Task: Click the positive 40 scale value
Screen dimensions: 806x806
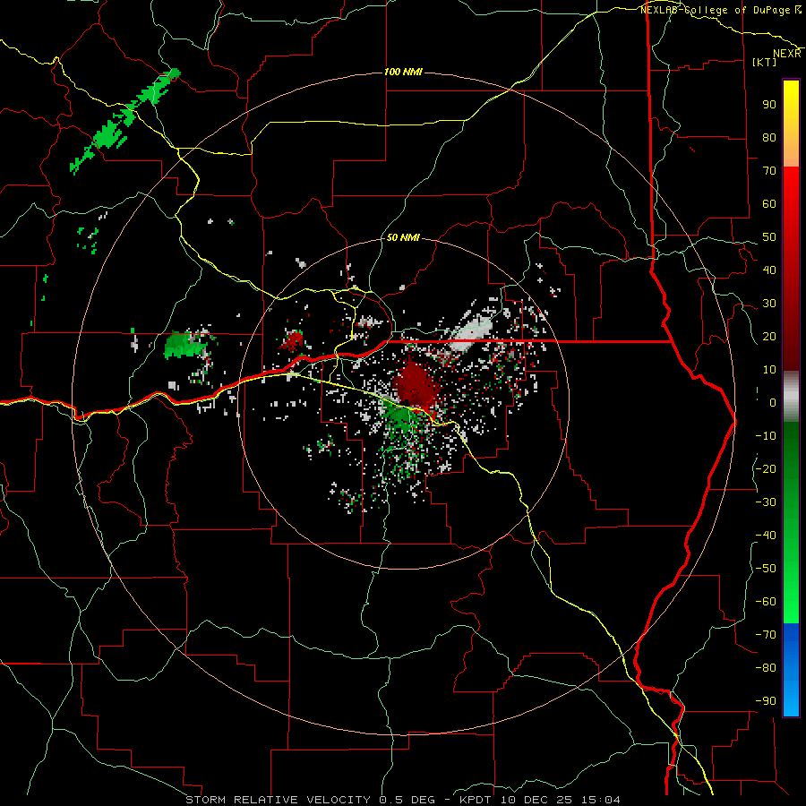Action: (x=769, y=270)
